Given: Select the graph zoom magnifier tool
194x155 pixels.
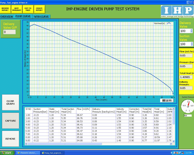Looking at the screenshot, I should 168,101.
